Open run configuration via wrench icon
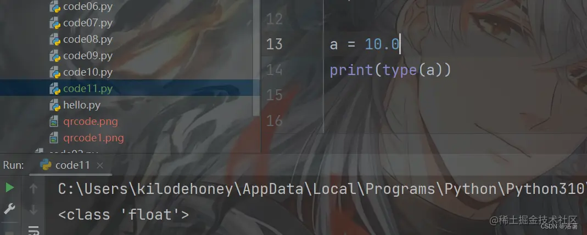Viewport: 587px width, 235px height. tap(9, 209)
